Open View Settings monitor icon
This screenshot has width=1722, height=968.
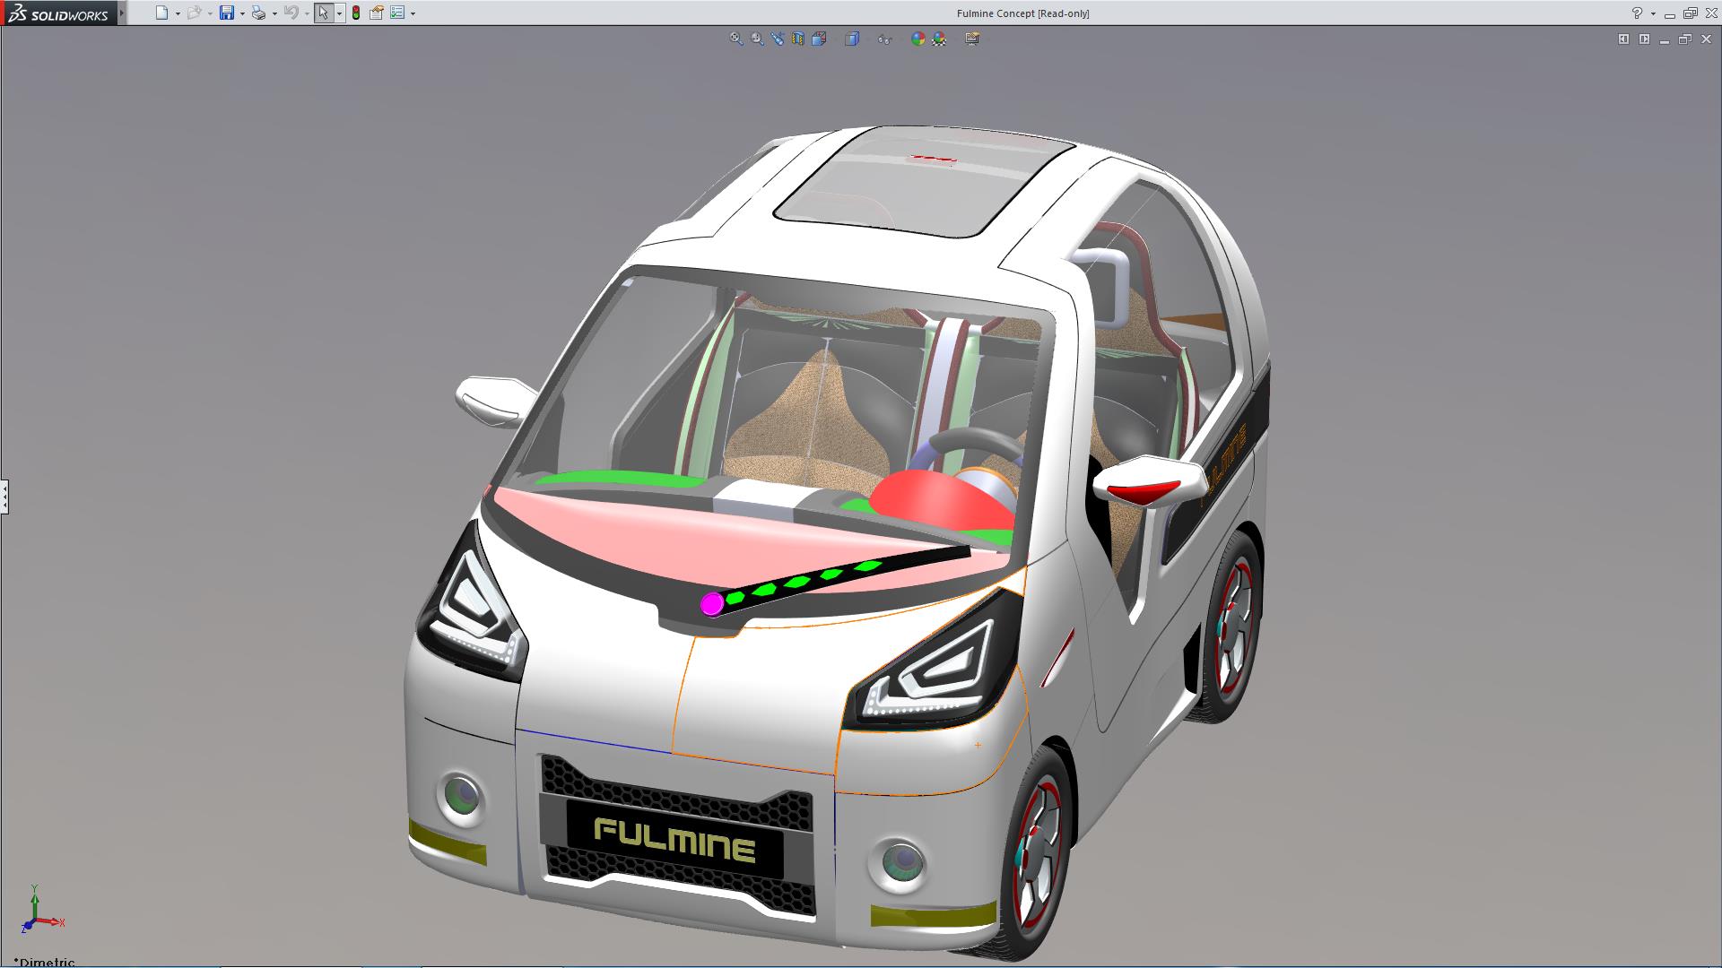(x=972, y=39)
